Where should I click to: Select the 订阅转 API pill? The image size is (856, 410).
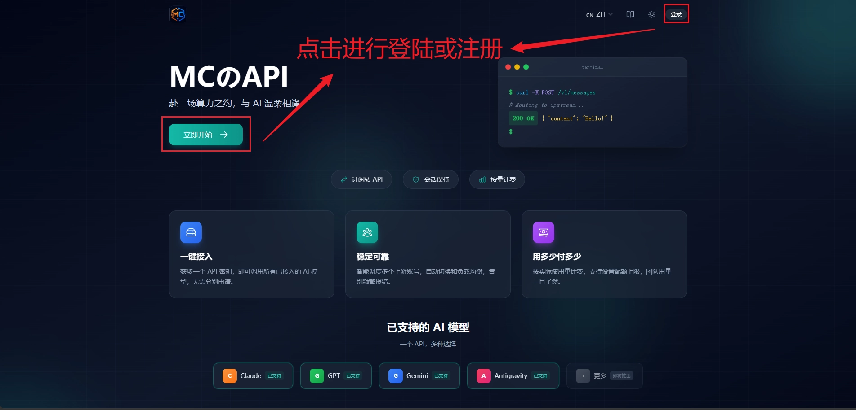point(361,179)
